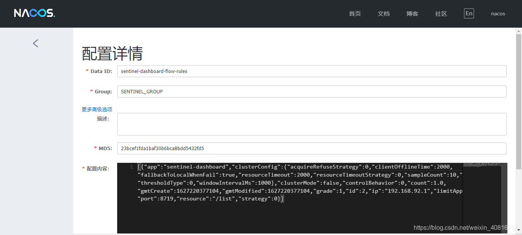This screenshot has width=522, height=235.
Task: Click the 描述 text area
Action: pos(312,124)
